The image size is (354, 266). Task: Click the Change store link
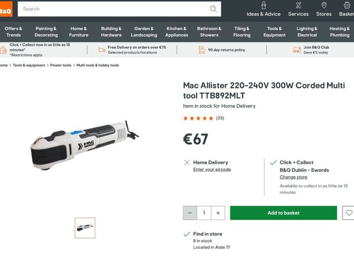click(x=293, y=177)
